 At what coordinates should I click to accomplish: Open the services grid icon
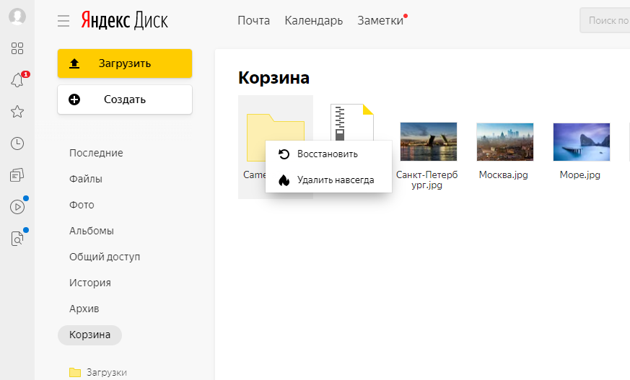(17, 48)
